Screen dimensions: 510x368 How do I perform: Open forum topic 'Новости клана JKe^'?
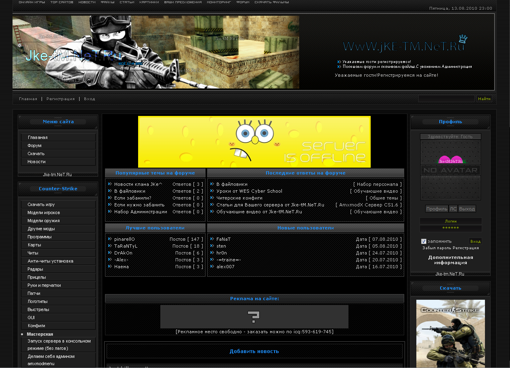138,184
